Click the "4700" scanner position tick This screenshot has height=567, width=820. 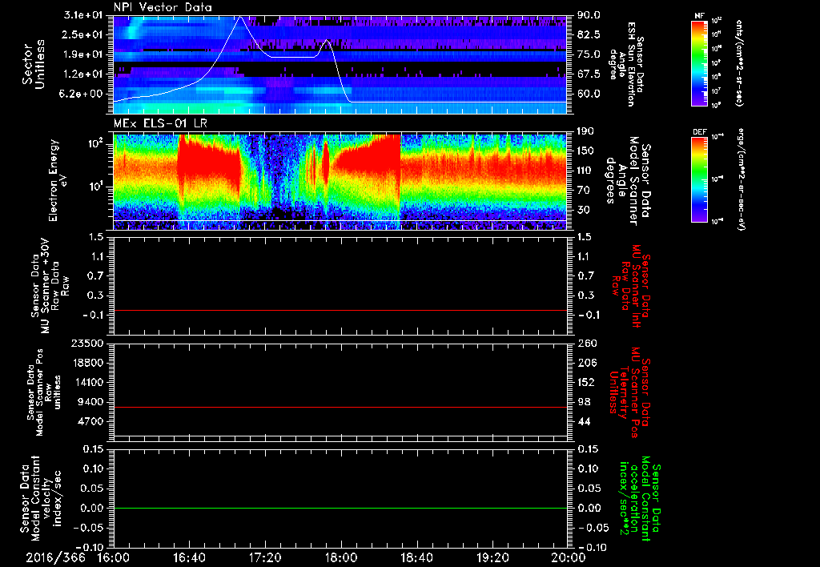coord(90,421)
